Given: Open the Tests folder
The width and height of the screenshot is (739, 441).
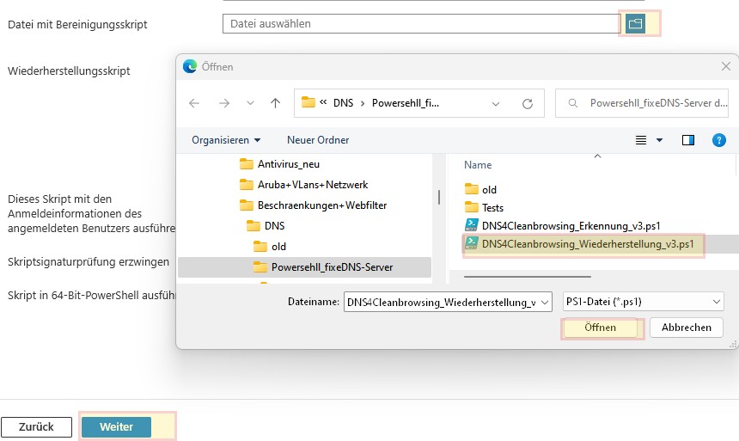Looking at the screenshot, I should coord(492,207).
